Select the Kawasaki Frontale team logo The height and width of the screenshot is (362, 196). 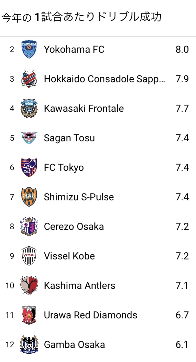pos(29,109)
